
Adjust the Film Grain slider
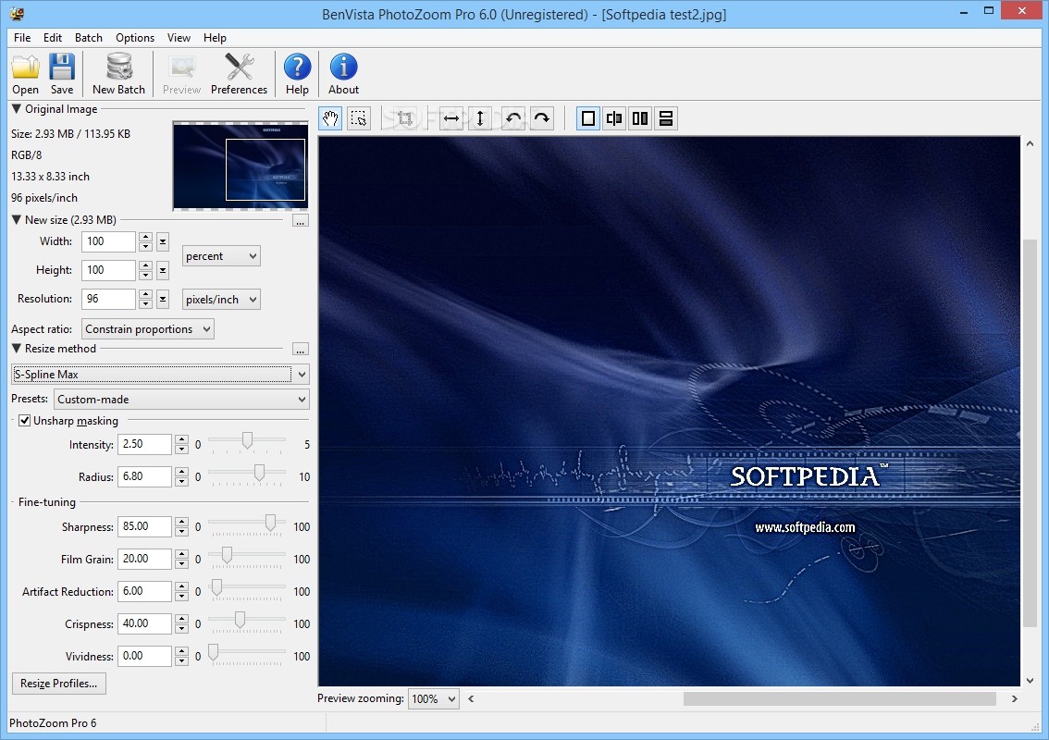227,555
